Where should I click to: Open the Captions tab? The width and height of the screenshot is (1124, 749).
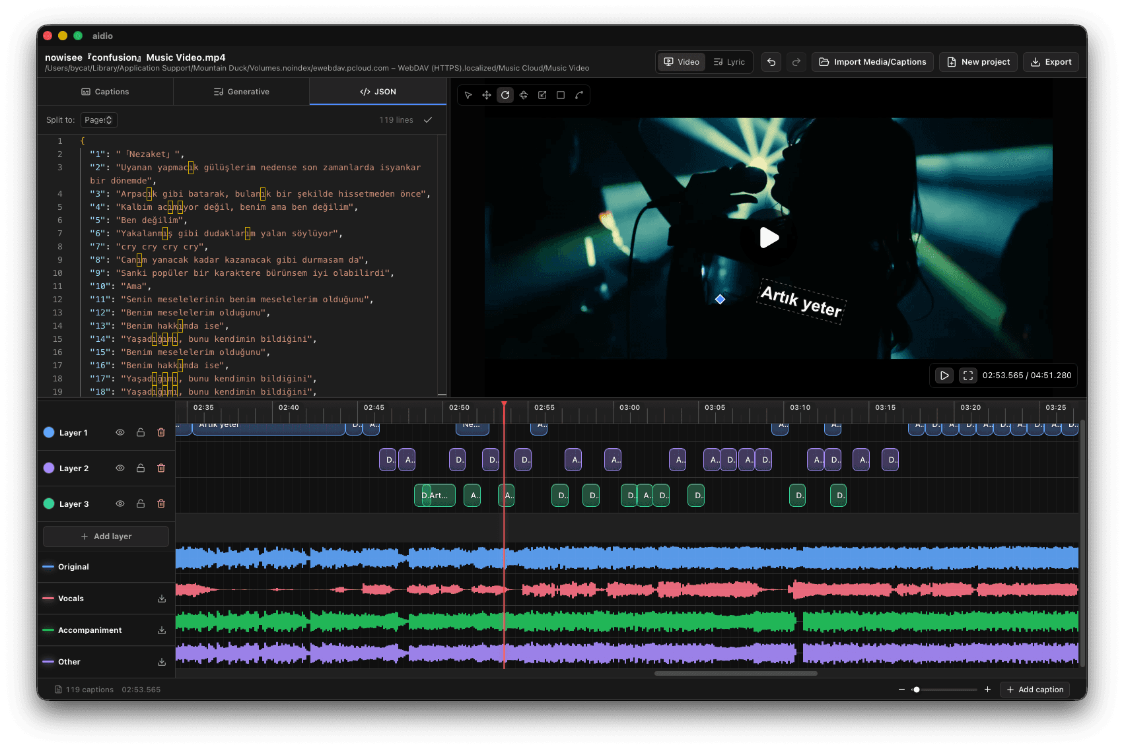105,92
